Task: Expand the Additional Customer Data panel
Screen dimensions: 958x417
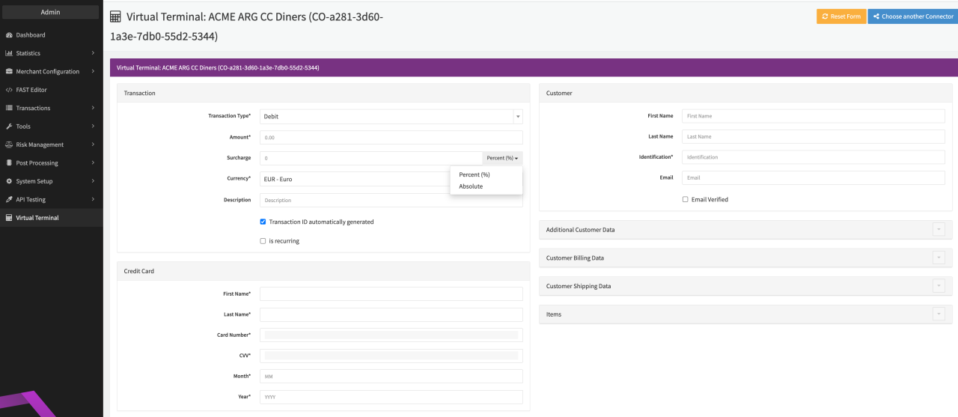Action: 939,230
